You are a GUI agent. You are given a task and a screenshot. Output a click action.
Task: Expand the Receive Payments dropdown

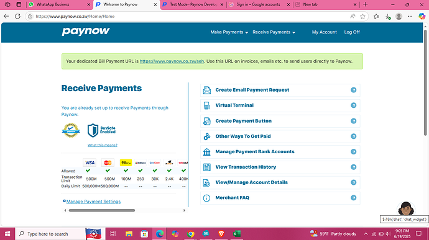click(274, 32)
